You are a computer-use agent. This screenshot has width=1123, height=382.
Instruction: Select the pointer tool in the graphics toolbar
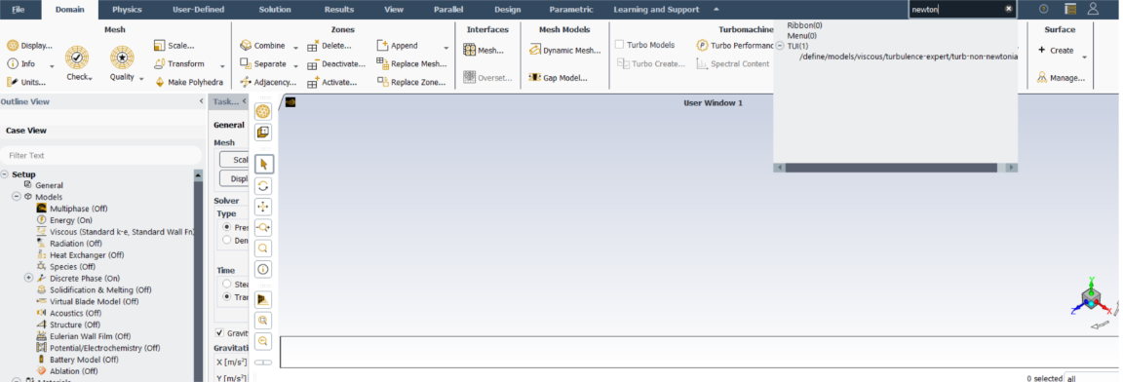263,164
